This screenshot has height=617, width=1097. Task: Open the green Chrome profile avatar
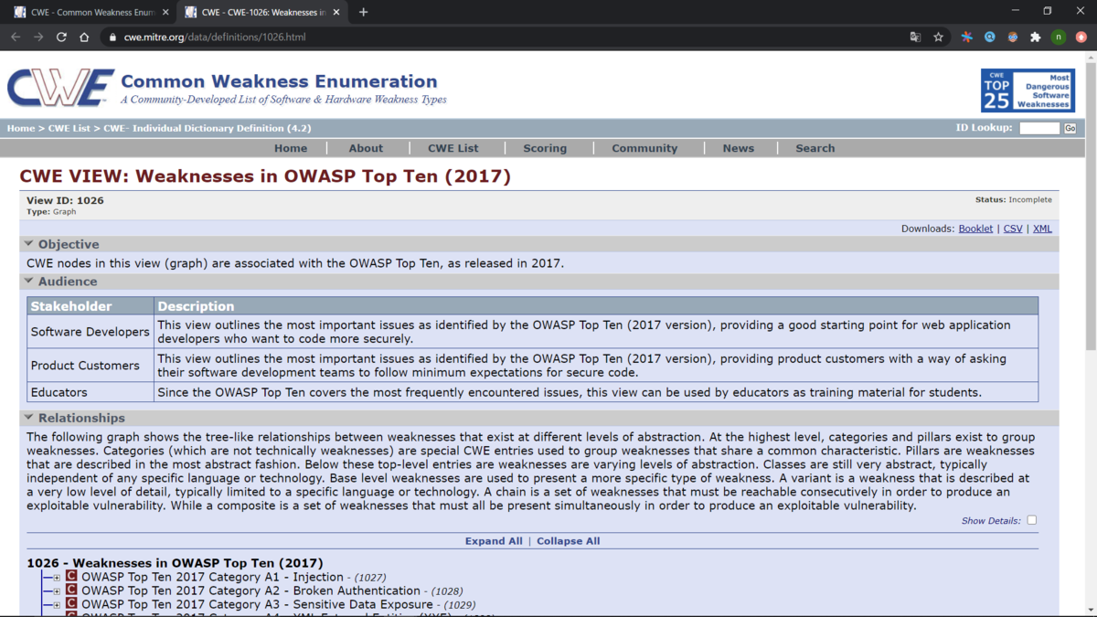pos(1058,37)
